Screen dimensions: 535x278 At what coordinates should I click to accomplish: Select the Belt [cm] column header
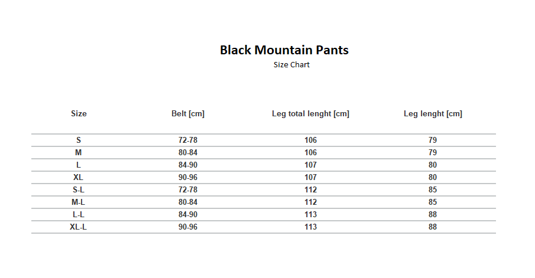188,114
